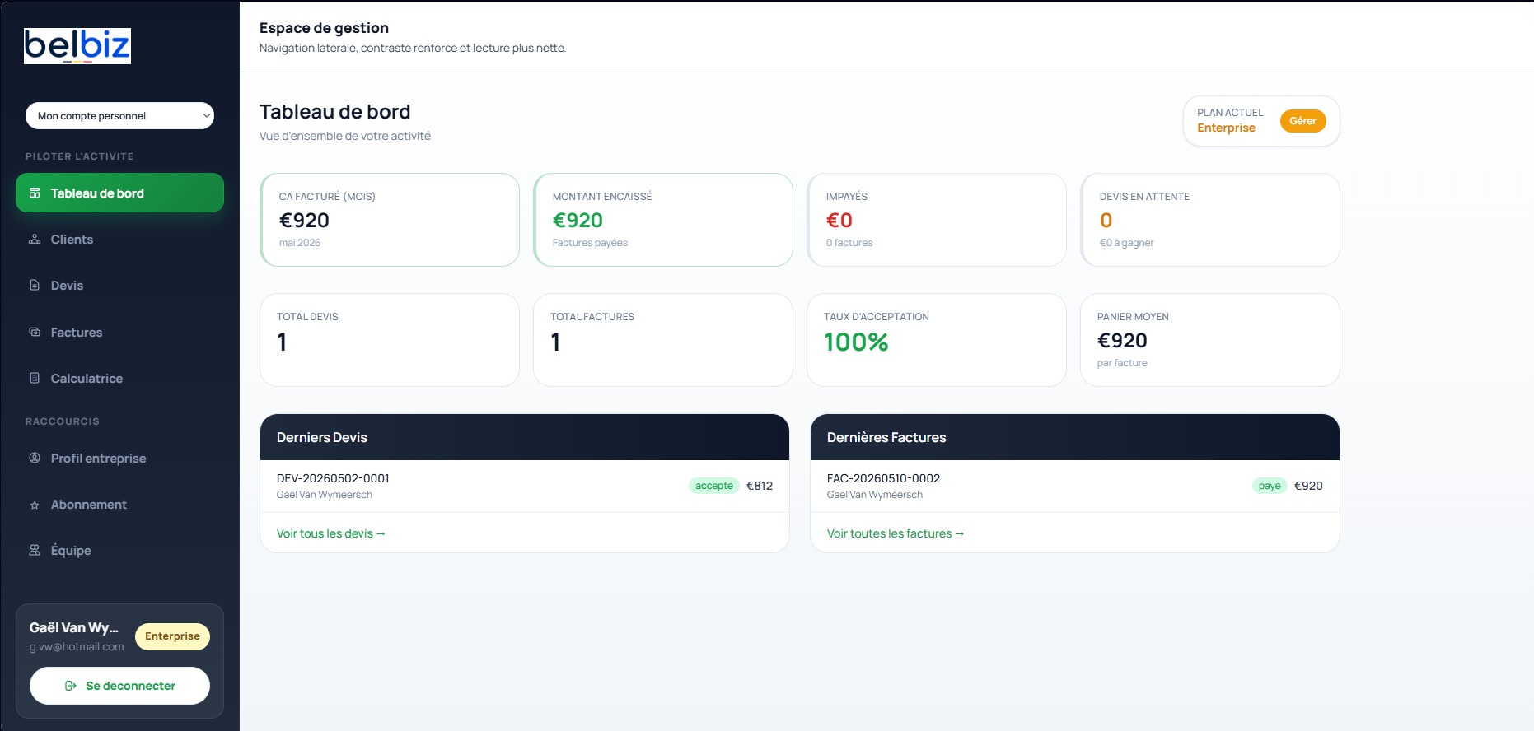Click the mai 2026 label
Viewport: 1534px width, 731px height.
click(300, 243)
